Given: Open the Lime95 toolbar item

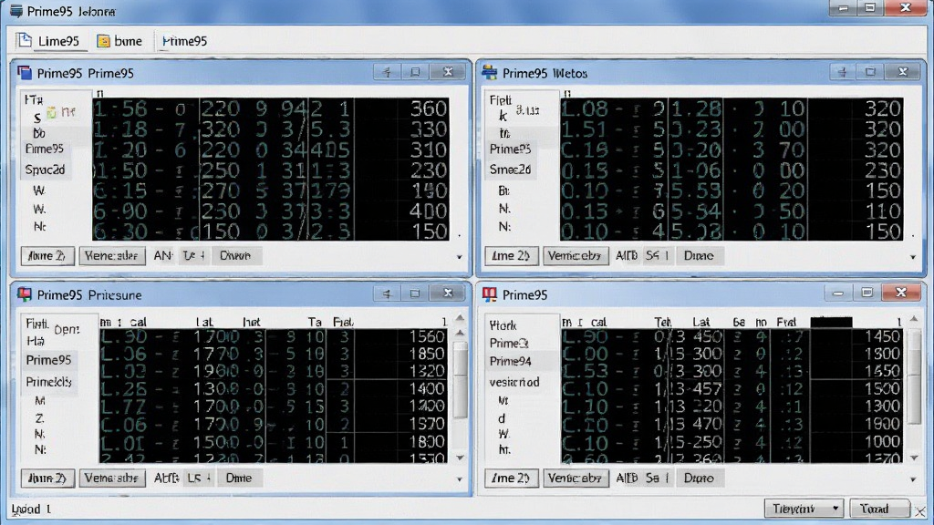Looking at the screenshot, I should [x=49, y=41].
